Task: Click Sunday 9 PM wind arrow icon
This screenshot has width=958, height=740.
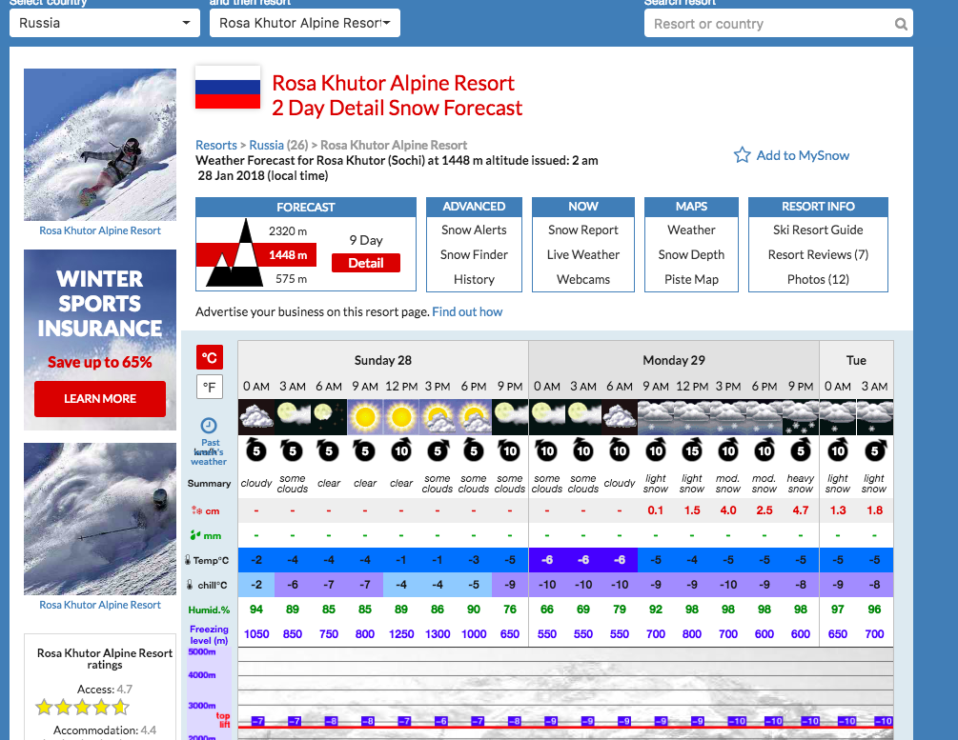Action: (x=510, y=450)
